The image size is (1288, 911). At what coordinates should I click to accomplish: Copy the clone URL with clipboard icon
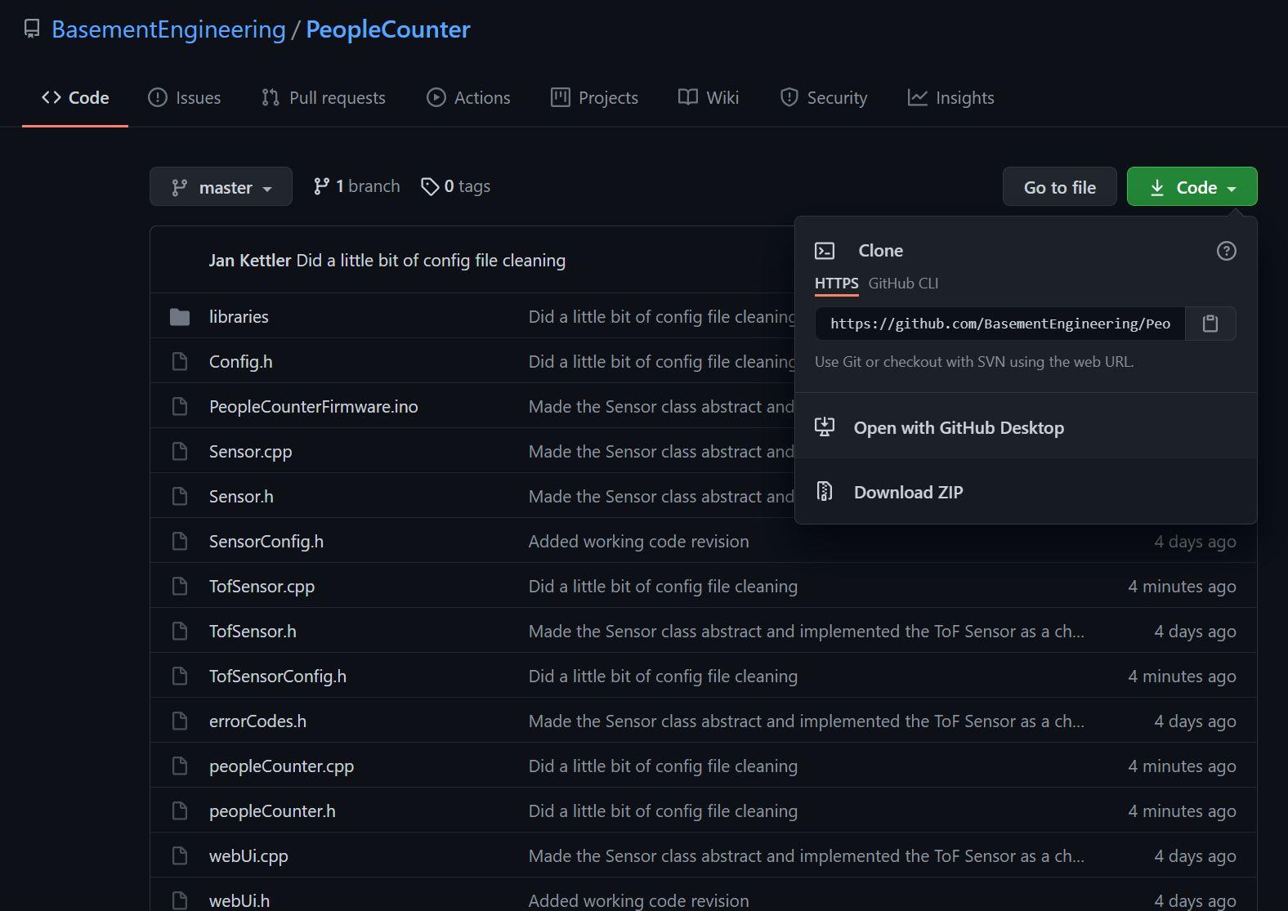[x=1210, y=324]
